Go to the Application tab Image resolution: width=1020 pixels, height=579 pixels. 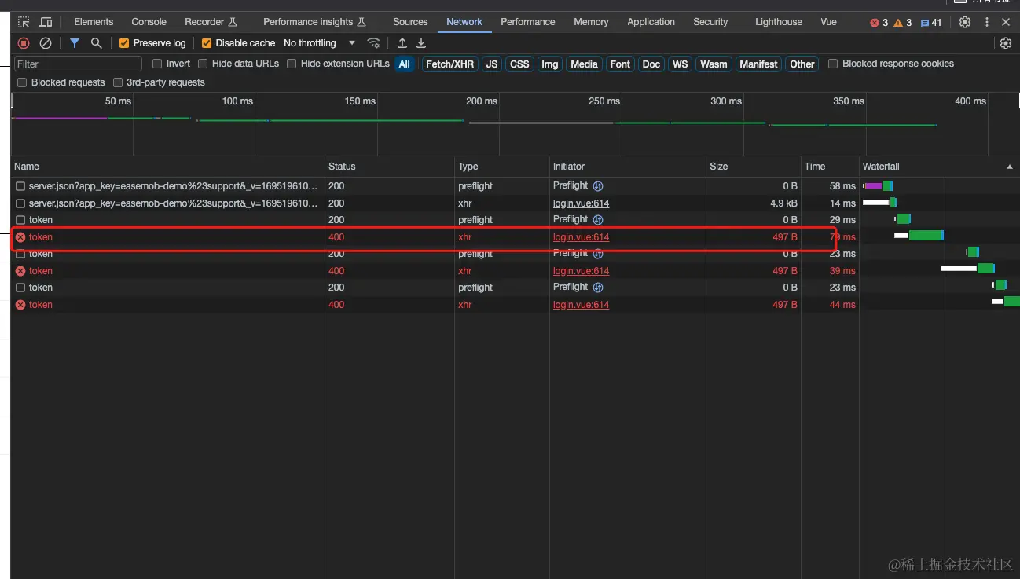pos(651,22)
